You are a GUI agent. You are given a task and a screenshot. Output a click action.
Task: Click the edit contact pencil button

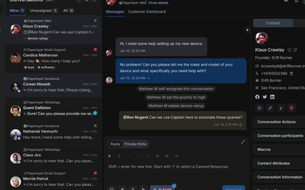coord(270,108)
